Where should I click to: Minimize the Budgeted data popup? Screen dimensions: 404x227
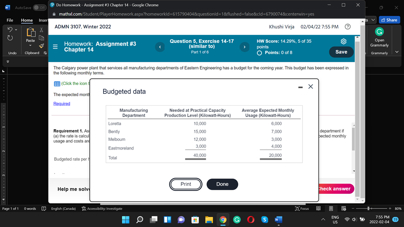click(x=300, y=87)
